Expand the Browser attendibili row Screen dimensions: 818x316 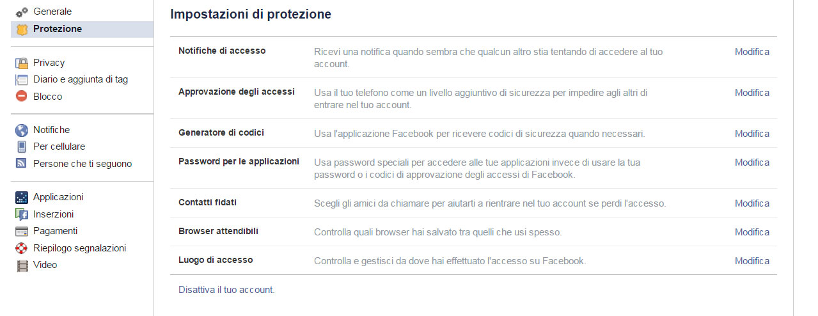pyautogui.click(x=473, y=232)
